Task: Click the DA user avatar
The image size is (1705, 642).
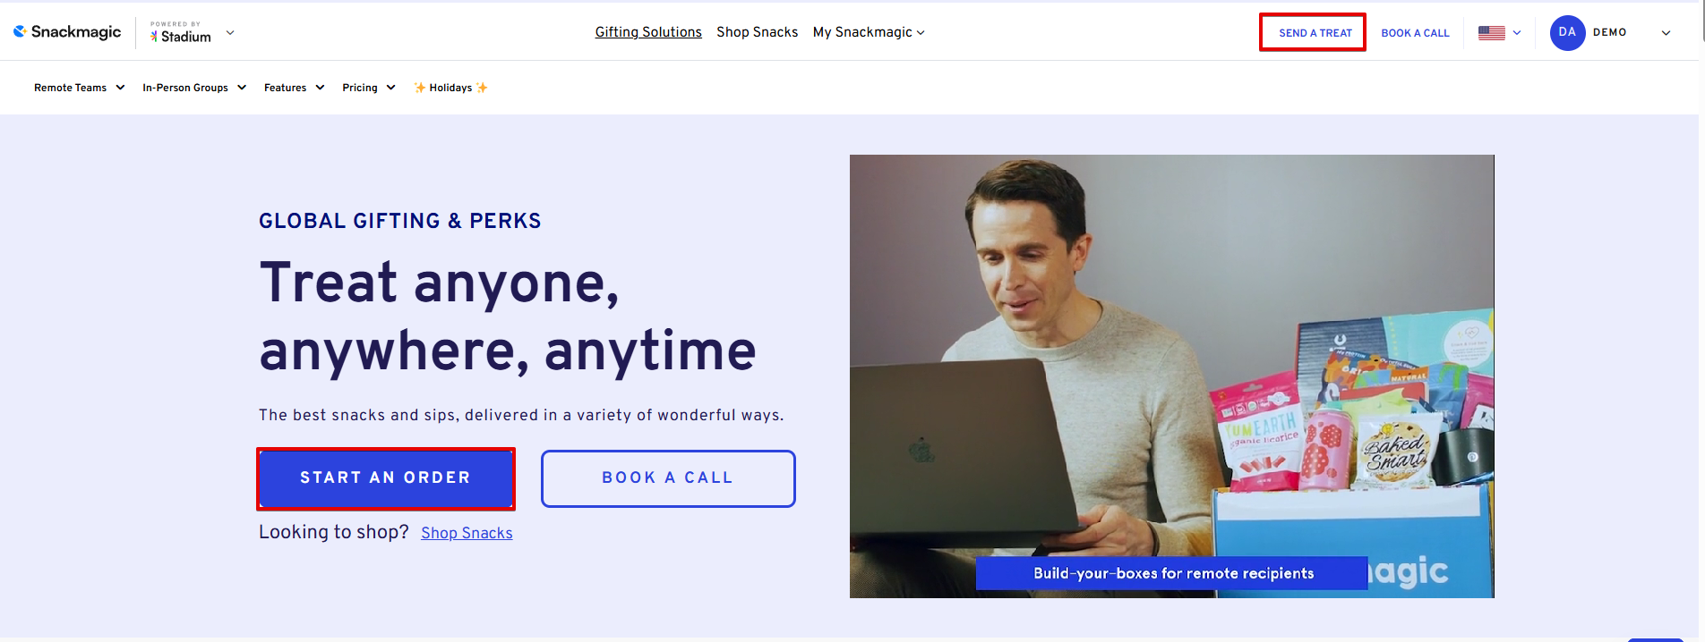Action: pos(1567,32)
